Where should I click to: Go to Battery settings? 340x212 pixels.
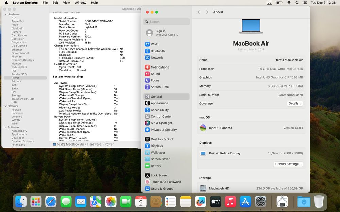[x=166, y=166]
